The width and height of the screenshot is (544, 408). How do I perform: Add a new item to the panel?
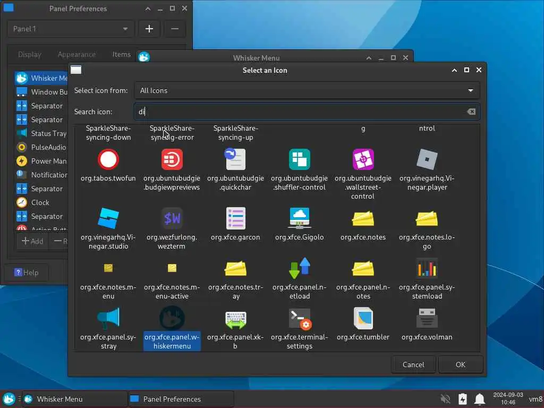point(32,241)
